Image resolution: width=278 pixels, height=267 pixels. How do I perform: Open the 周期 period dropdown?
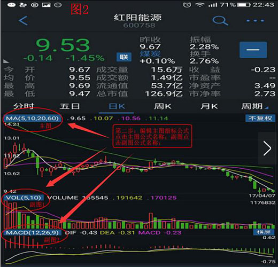[254, 106]
